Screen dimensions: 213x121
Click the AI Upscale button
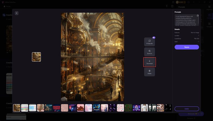[x=149, y=42]
